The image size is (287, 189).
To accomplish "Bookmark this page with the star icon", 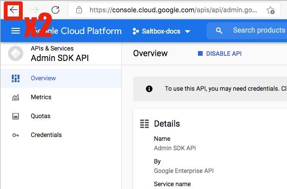I will (x=270, y=10).
